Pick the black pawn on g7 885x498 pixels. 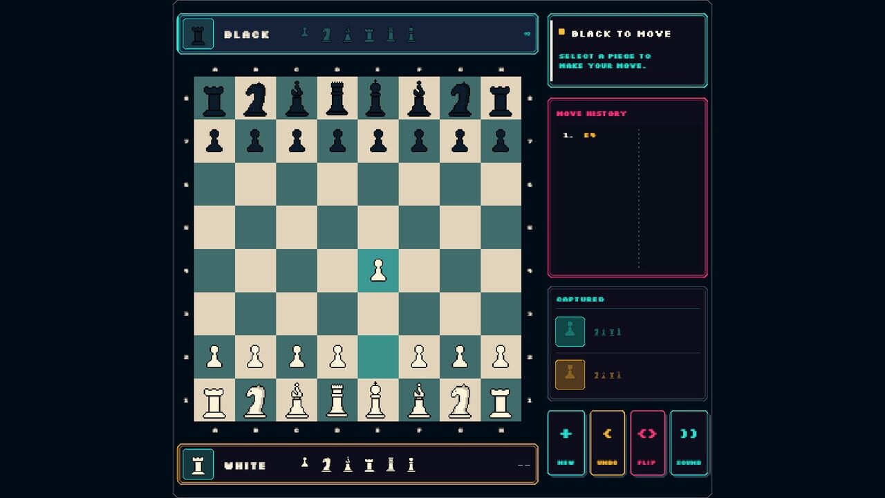pos(460,141)
